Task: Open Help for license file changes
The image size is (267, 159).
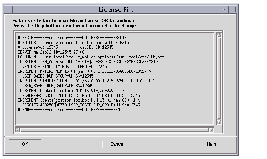Action: pyautogui.click(x=212, y=144)
